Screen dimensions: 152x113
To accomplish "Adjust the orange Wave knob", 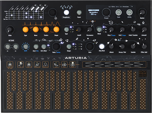I will pos(36,29).
